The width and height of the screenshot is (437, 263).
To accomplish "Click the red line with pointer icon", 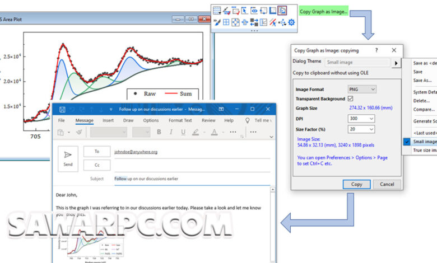I will pyautogui.click(x=273, y=22).
